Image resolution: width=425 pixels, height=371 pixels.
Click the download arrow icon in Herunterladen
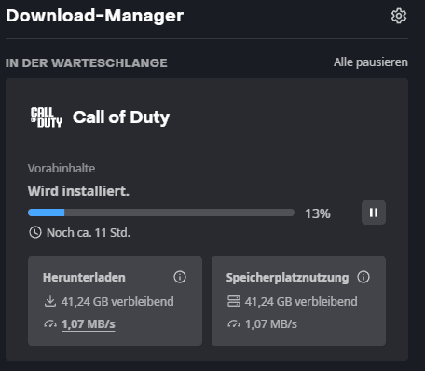click(50, 301)
